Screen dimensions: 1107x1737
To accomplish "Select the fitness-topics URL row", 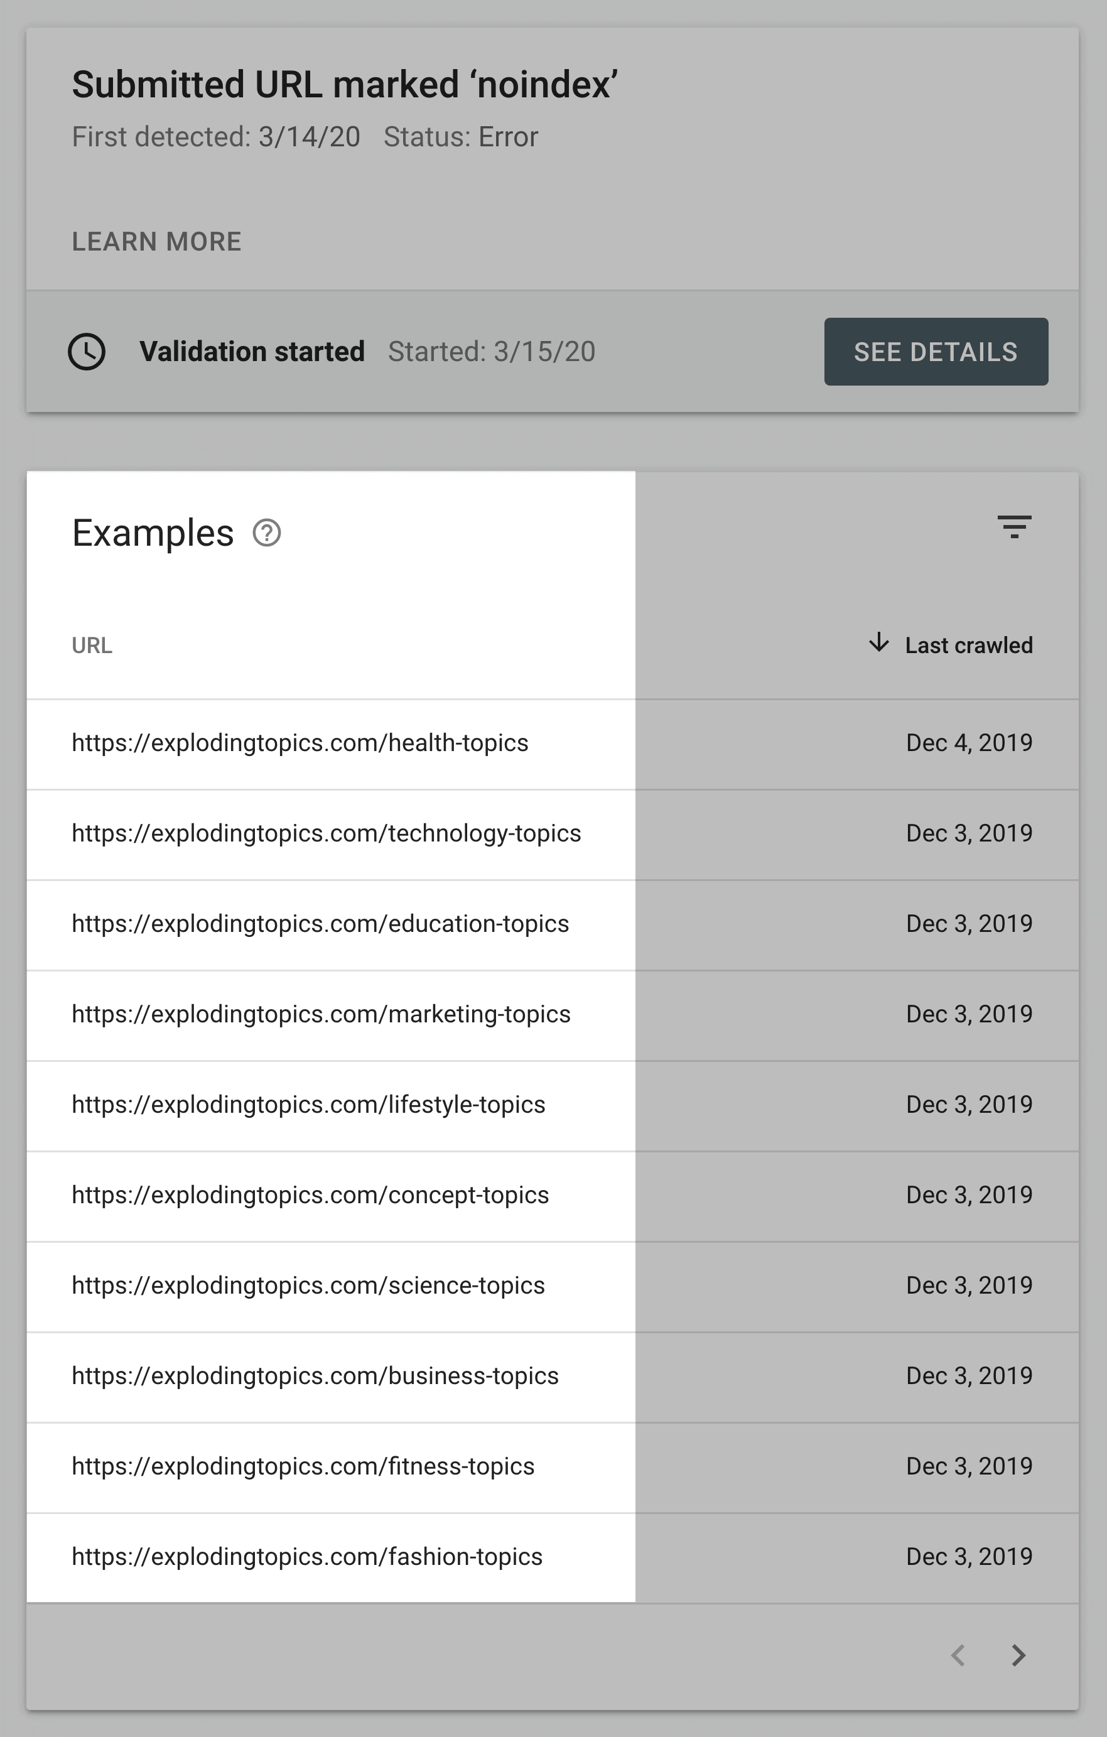I will pyautogui.click(x=553, y=1467).
